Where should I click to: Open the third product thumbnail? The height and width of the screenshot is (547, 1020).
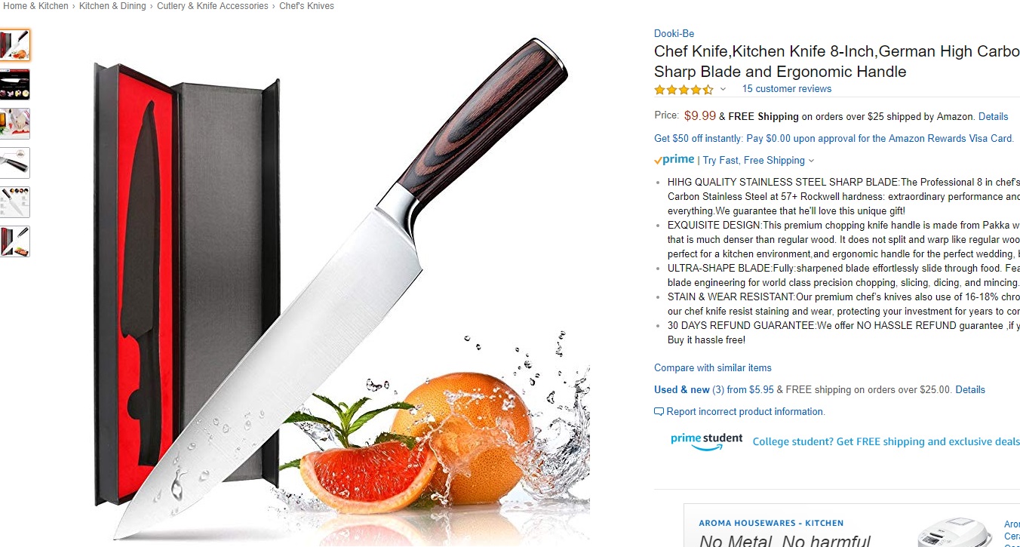(x=14, y=124)
